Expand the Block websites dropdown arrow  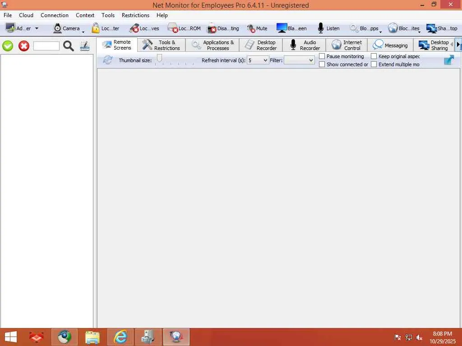419,32
